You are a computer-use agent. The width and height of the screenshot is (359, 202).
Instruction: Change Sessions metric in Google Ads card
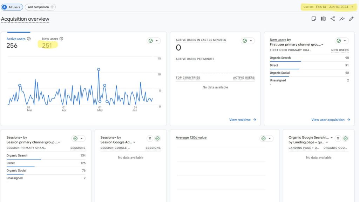(x=108, y=137)
